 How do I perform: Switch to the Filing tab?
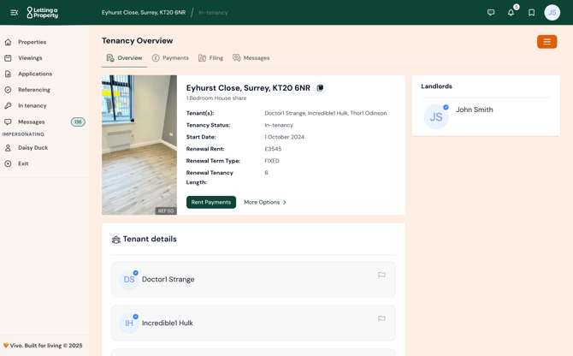(x=210, y=58)
